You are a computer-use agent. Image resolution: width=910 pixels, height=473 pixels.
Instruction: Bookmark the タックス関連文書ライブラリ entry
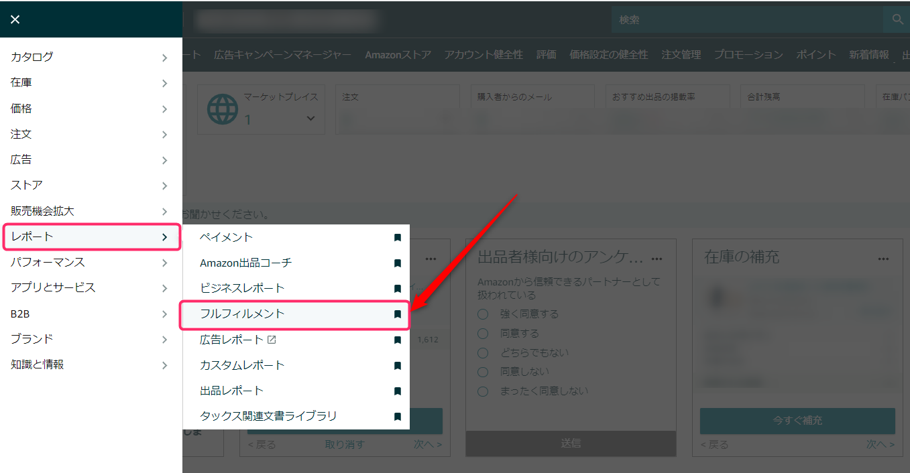pyautogui.click(x=398, y=416)
